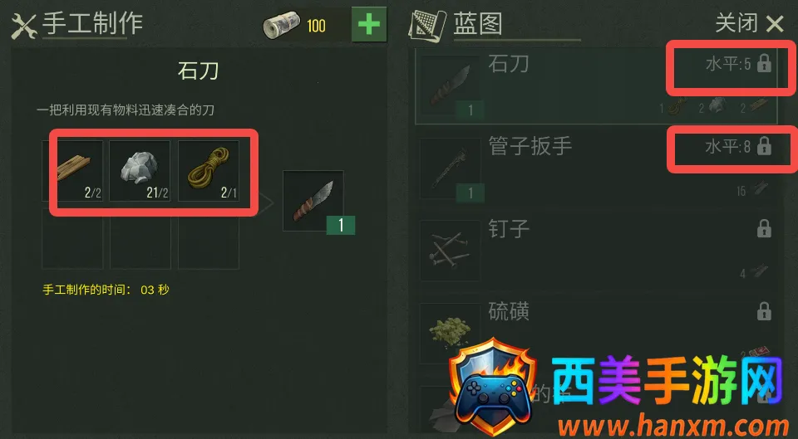The image size is (798, 439).
Task: Click the lock icon on 硫磺 blueprint
Action: pyautogui.click(x=764, y=311)
